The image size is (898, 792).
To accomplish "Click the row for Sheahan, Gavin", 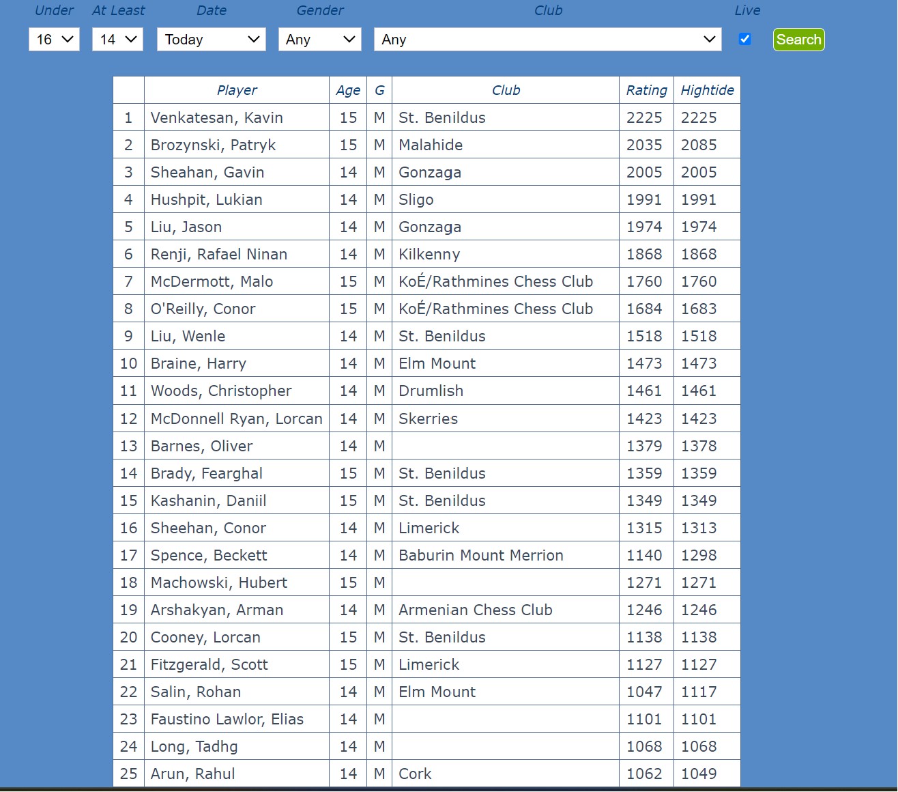I will click(207, 171).
